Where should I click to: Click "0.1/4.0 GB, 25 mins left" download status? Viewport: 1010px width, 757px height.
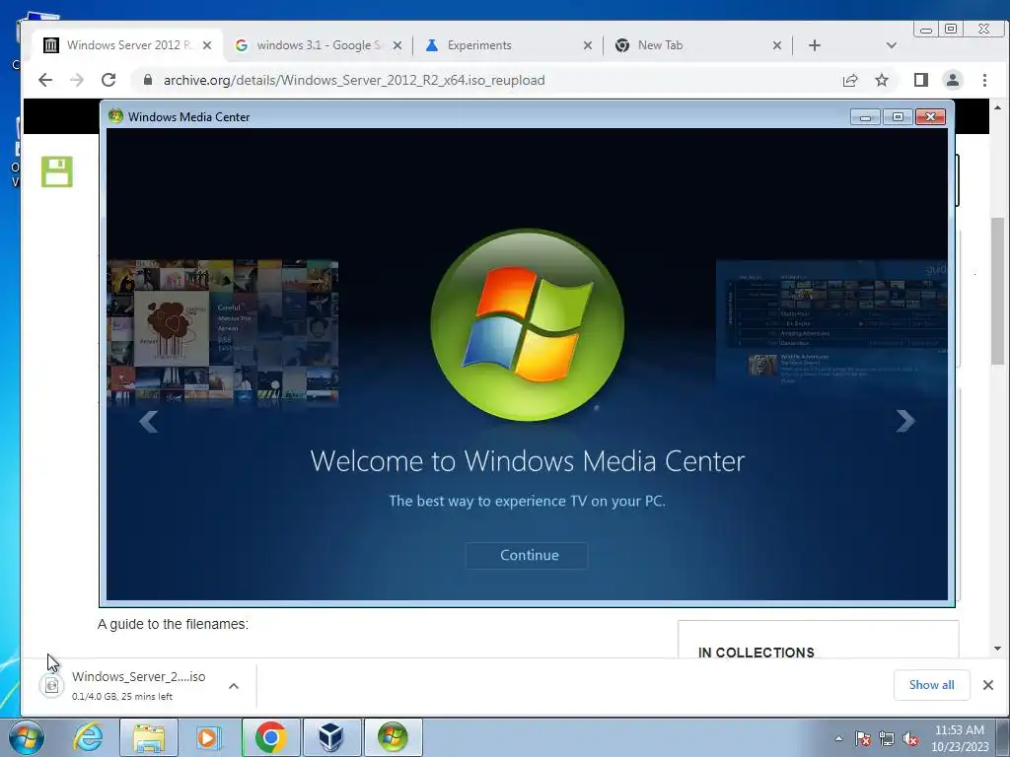point(121,697)
